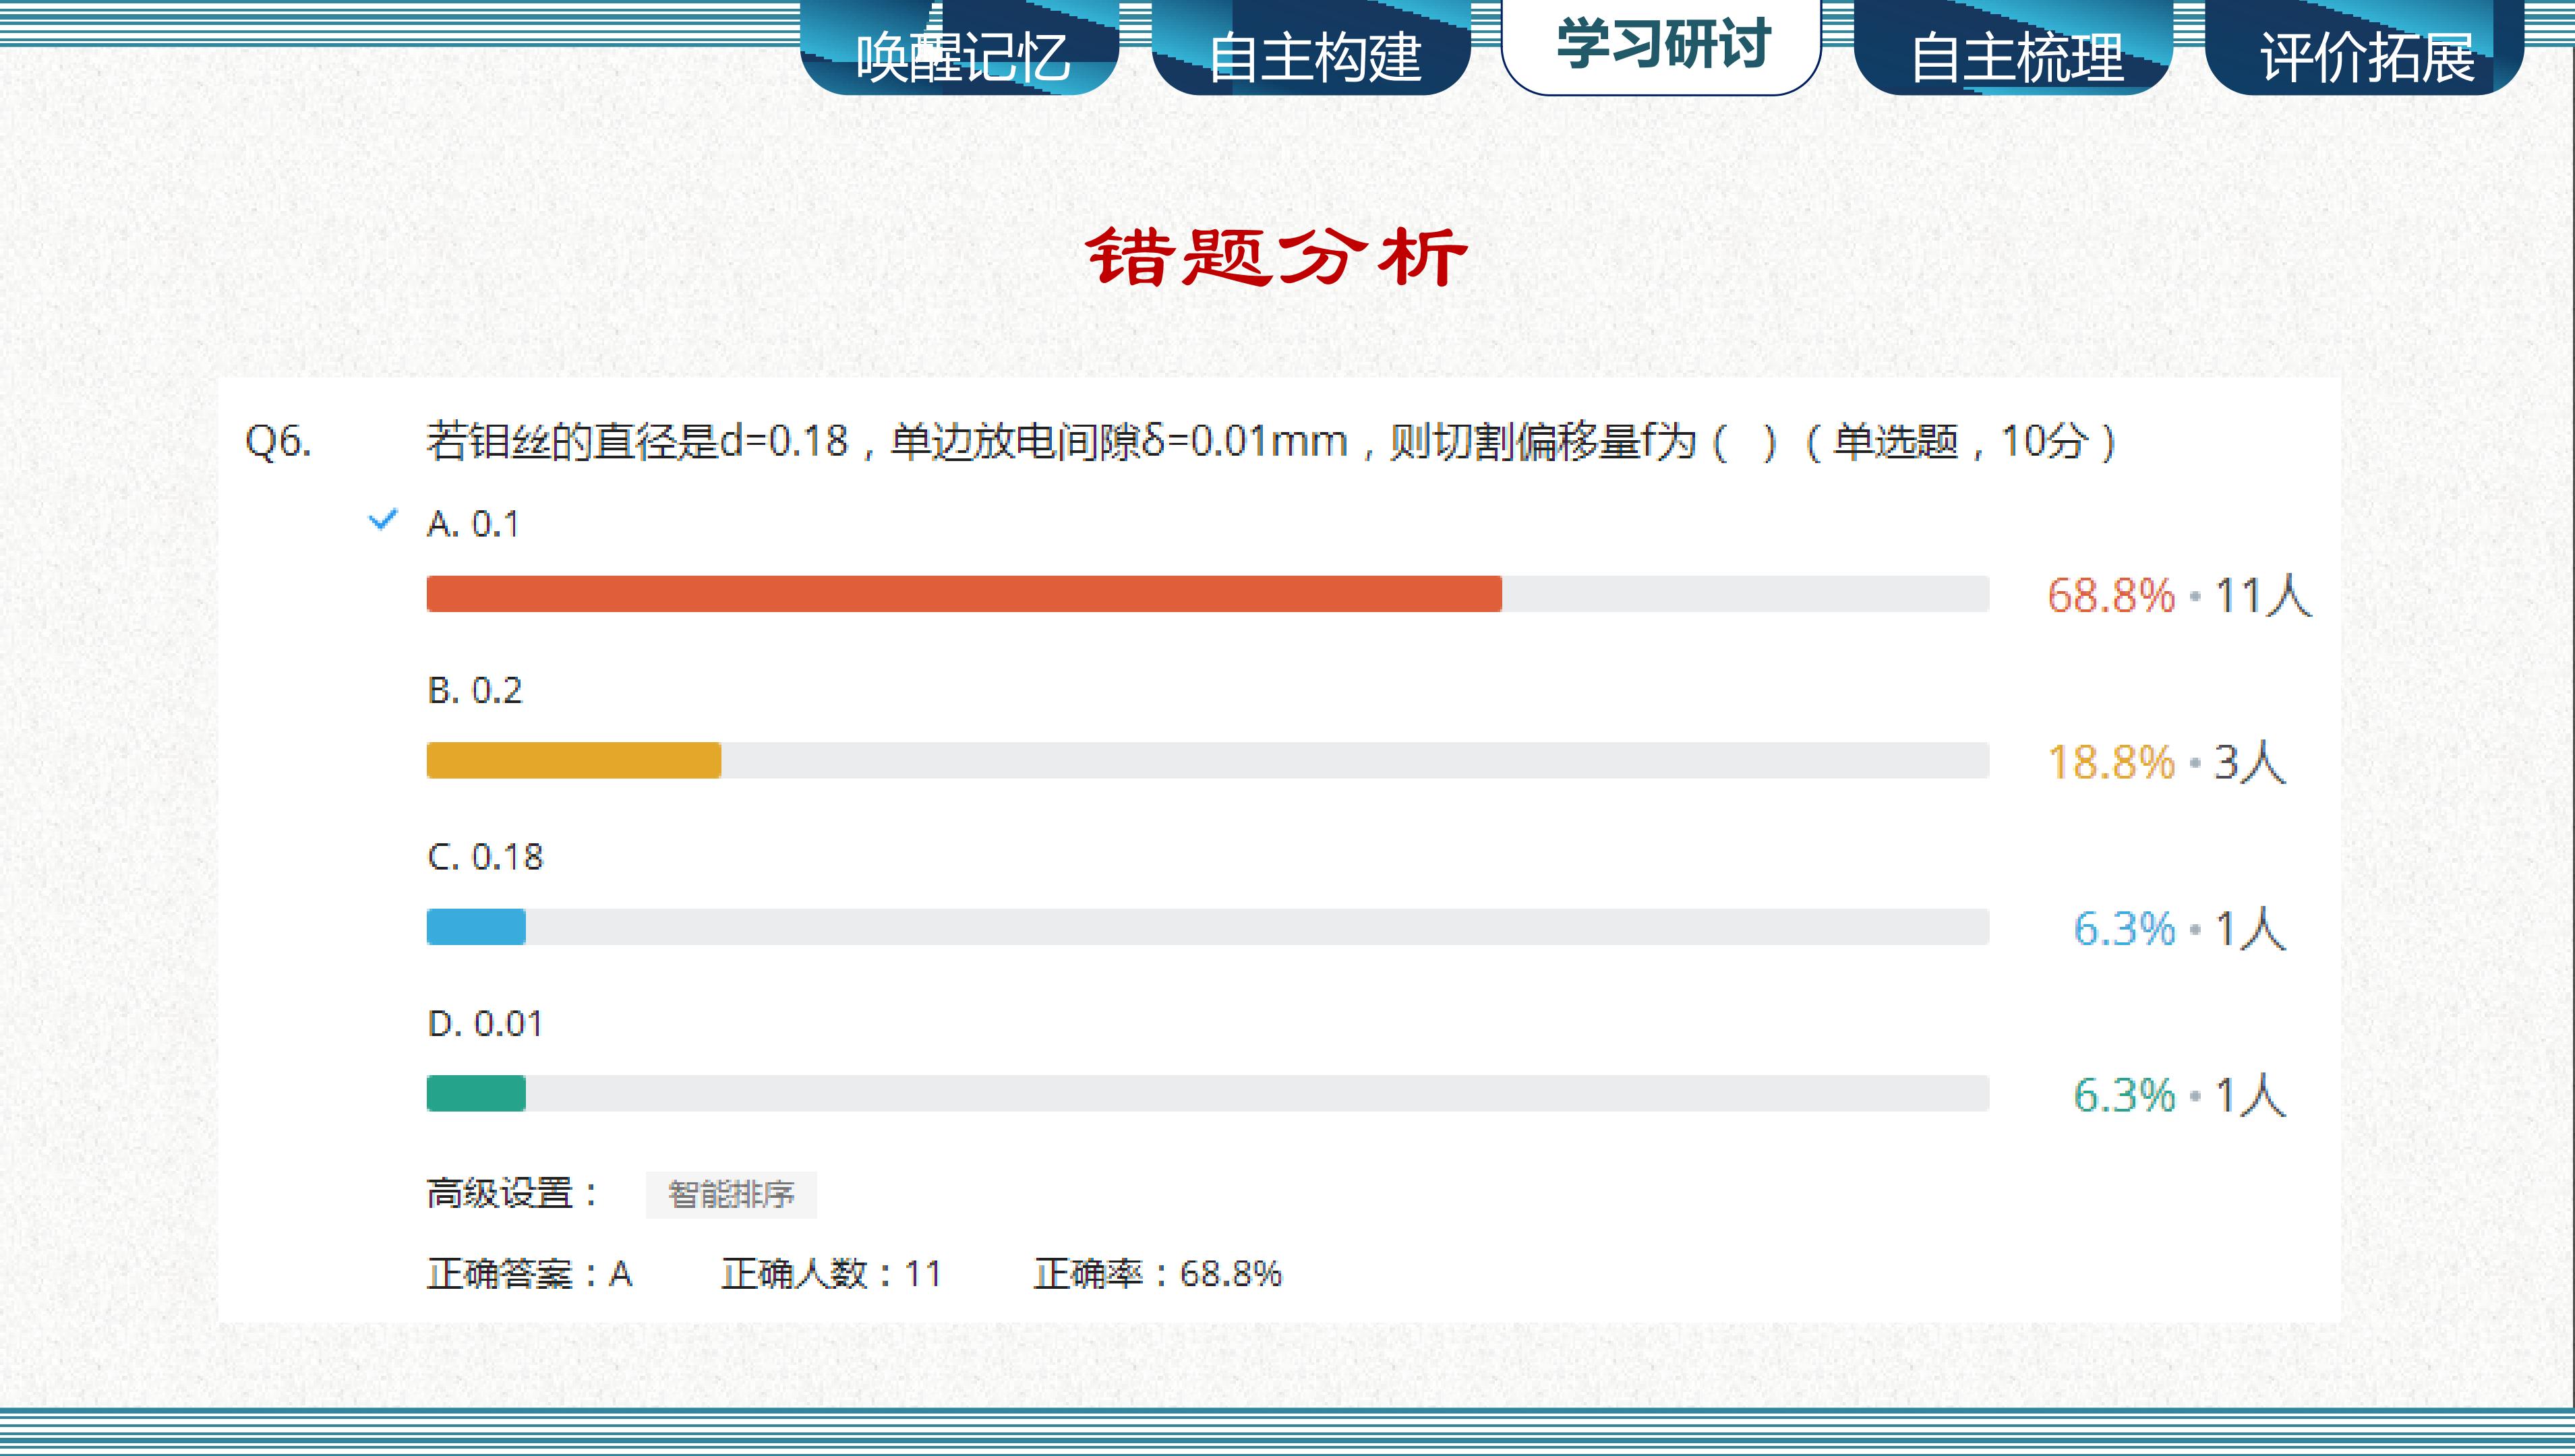
Task: Select the 学习研讨 tab
Action: (x=1662, y=46)
